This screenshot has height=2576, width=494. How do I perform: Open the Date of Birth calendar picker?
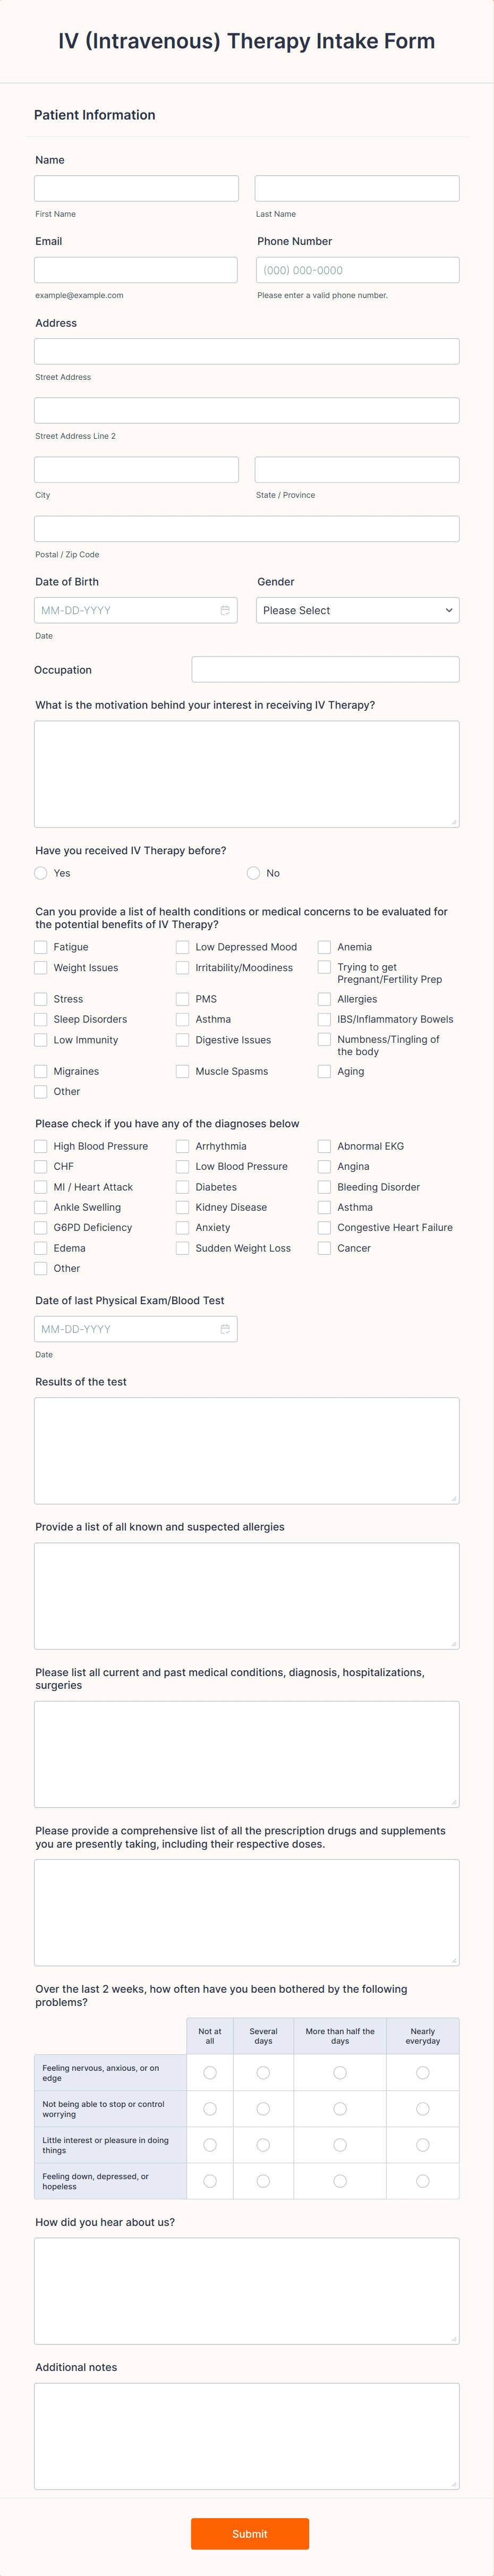(224, 610)
